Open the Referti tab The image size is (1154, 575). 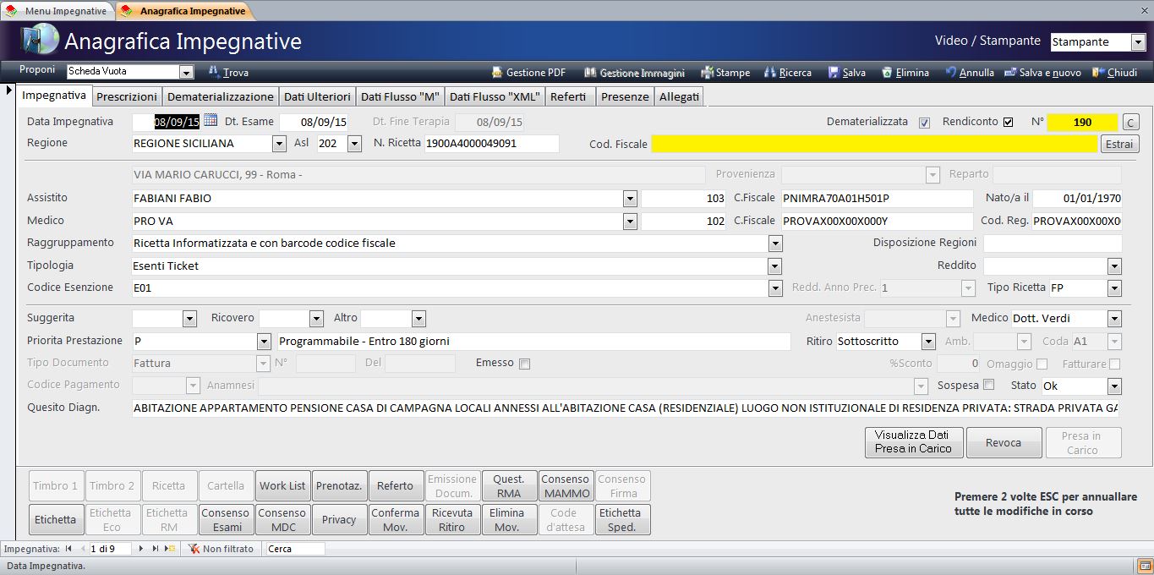(x=568, y=96)
